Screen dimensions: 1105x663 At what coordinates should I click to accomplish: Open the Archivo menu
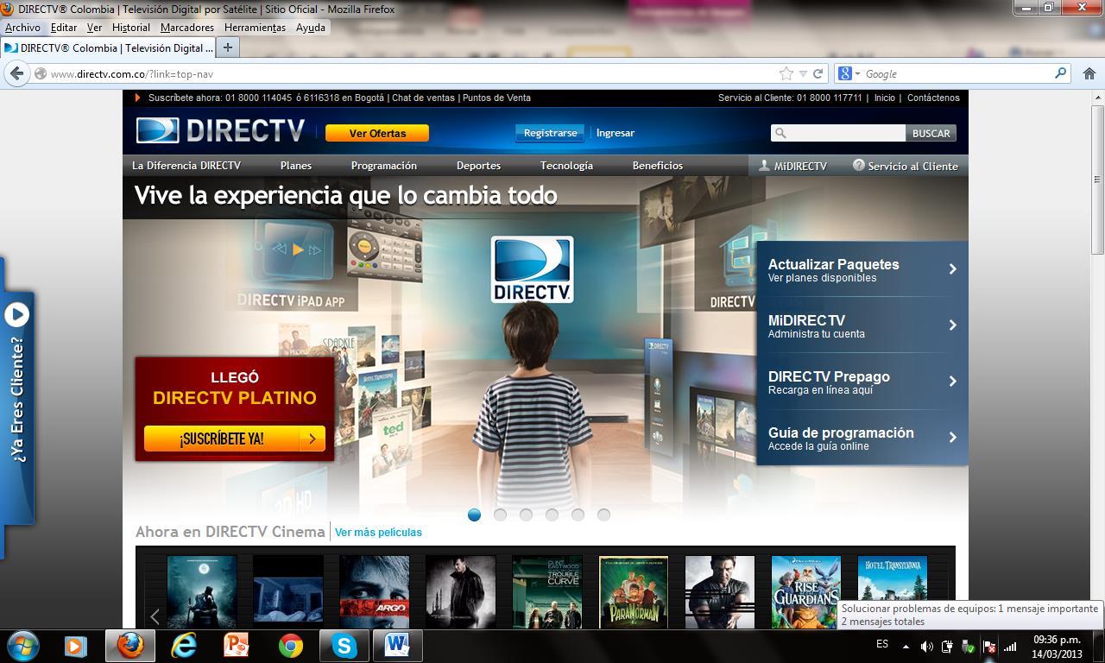[x=22, y=28]
